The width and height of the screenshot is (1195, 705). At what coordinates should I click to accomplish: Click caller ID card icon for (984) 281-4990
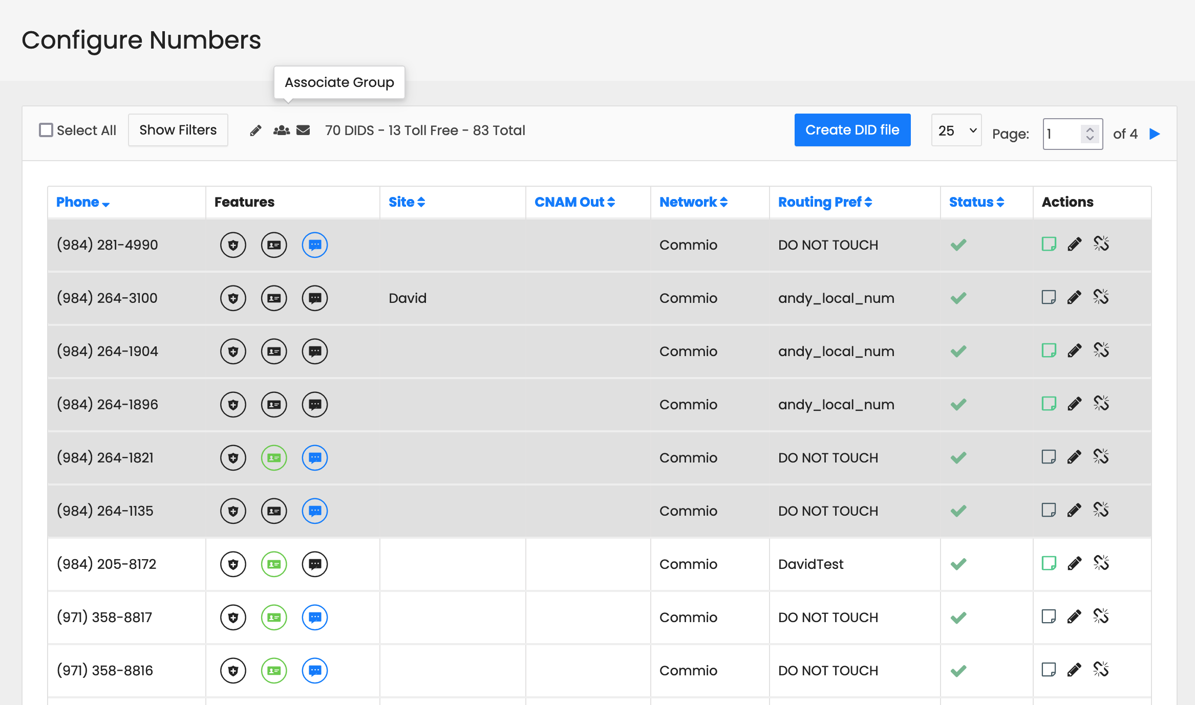click(x=274, y=245)
